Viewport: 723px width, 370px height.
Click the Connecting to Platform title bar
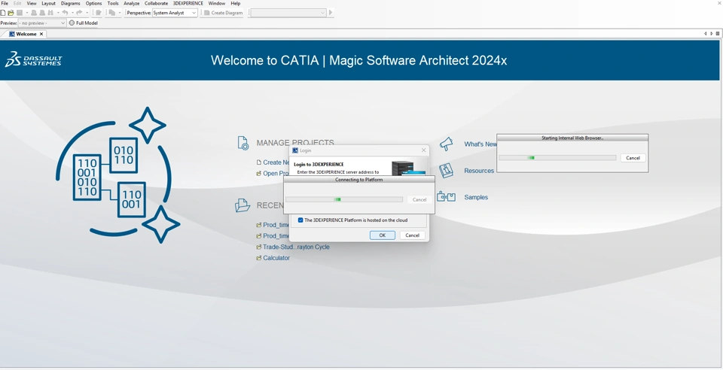pos(358,180)
